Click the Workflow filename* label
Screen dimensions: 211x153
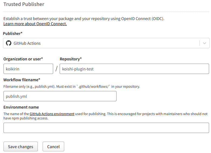point(22,80)
